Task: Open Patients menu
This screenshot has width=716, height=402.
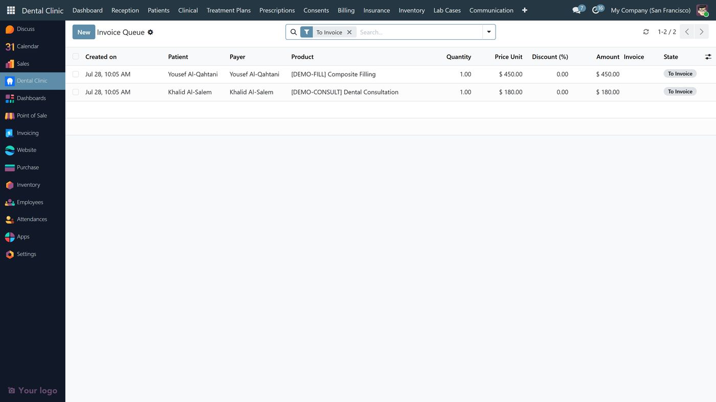Action: (159, 10)
